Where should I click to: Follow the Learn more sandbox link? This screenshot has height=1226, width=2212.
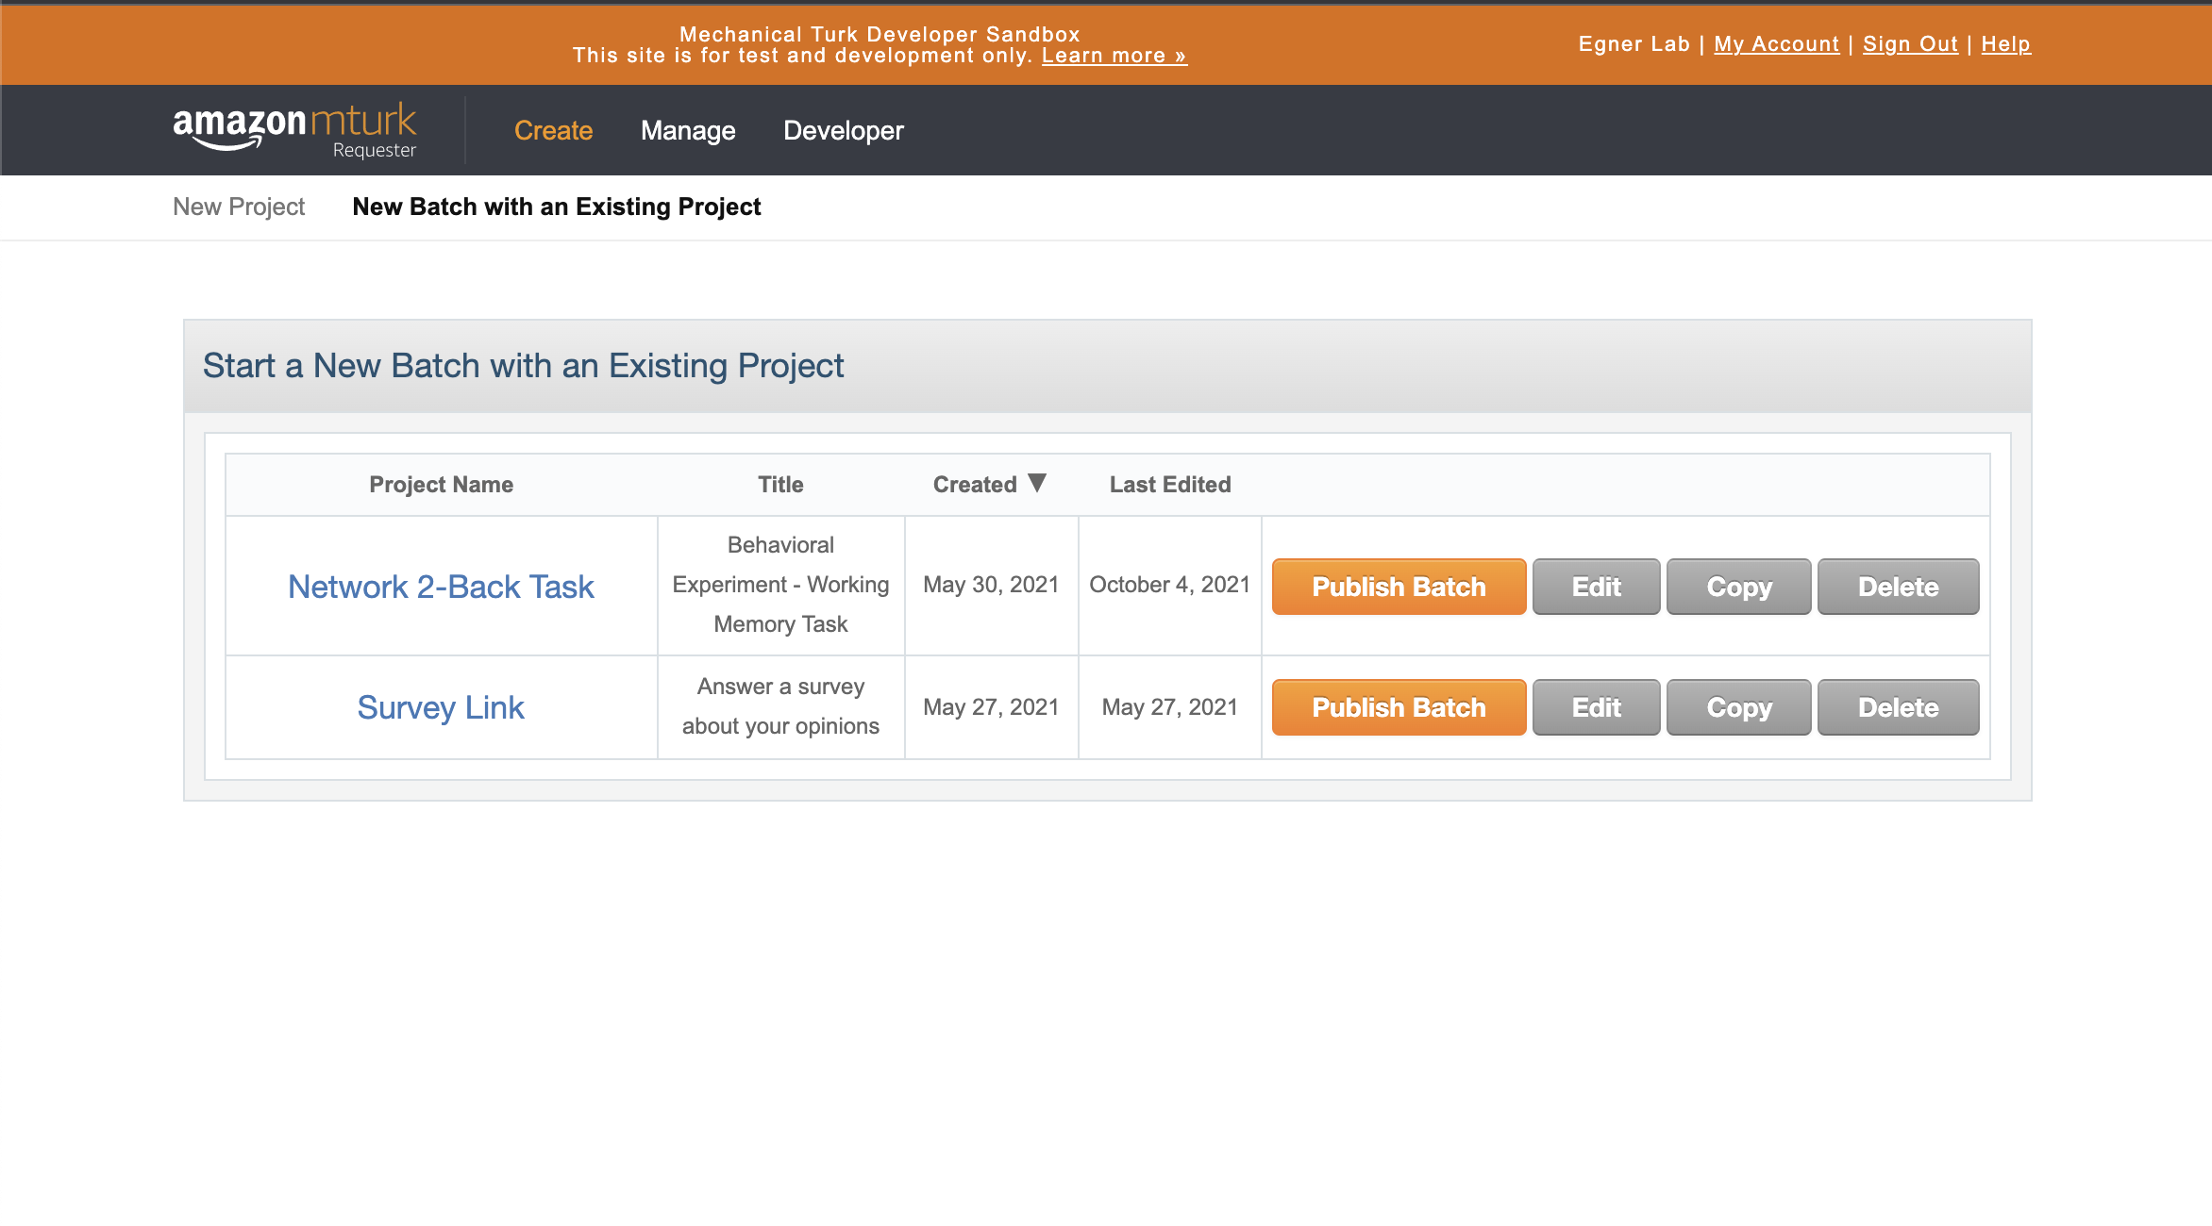1114,56
